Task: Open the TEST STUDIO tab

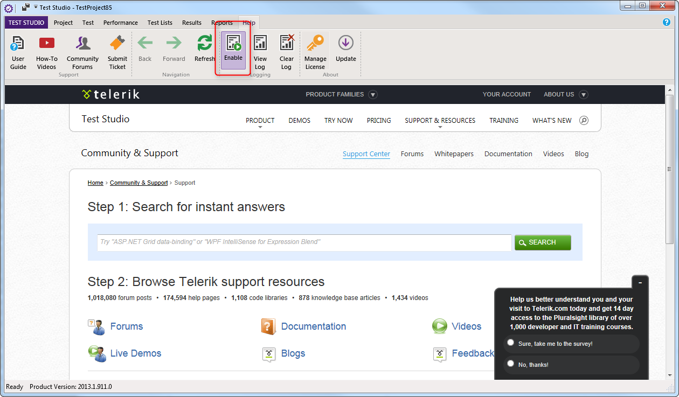Action: [26, 23]
